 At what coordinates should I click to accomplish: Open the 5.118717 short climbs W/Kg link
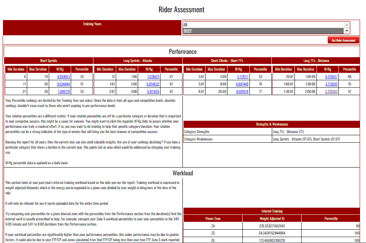[x=242, y=77]
